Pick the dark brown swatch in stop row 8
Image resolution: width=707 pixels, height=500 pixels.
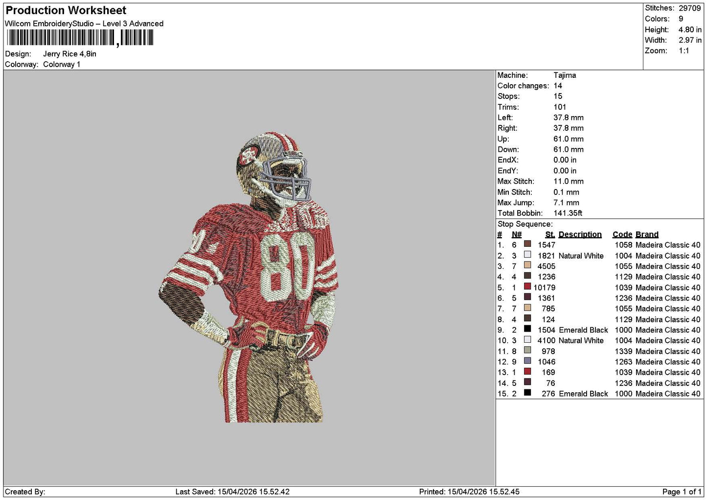point(527,318)
